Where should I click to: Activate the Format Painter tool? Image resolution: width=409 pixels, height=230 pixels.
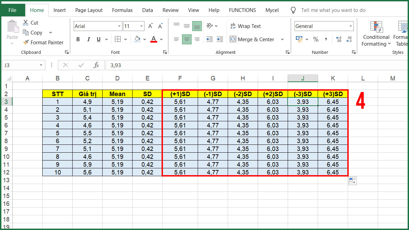pyautogui.click(x=43, y=42)
